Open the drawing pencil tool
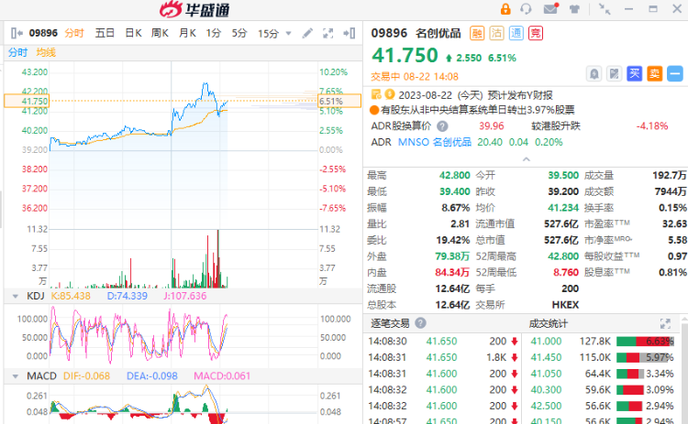Screen dimensions: 688x424 pyautogui.click(x=307, y=33)
